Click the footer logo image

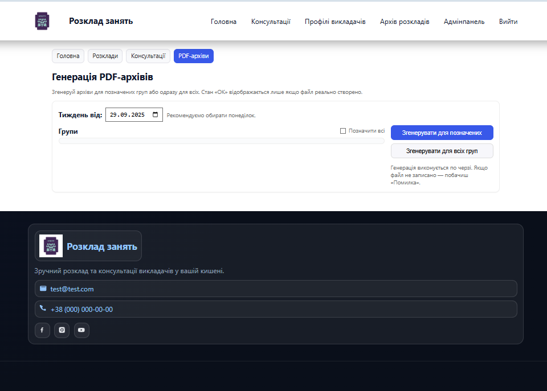51,246
